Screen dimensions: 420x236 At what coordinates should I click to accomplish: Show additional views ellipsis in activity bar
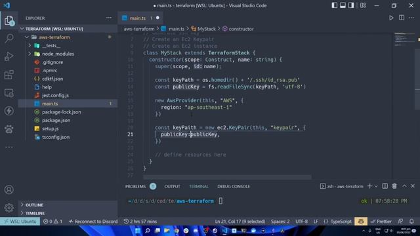click(9, 147)
